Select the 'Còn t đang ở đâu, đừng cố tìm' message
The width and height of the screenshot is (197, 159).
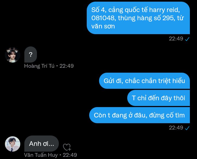140,115
